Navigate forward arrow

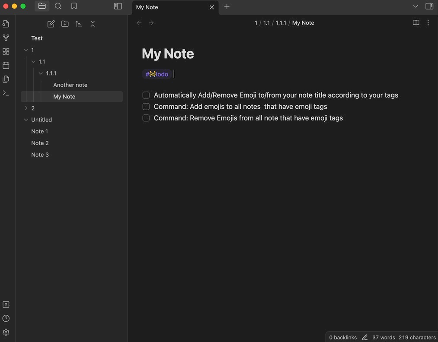point(151,23)
